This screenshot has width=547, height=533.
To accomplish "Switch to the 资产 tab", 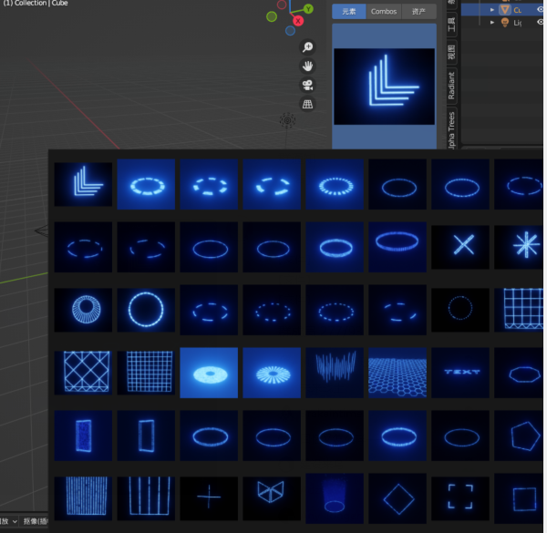I will click(x=419, y=12).
